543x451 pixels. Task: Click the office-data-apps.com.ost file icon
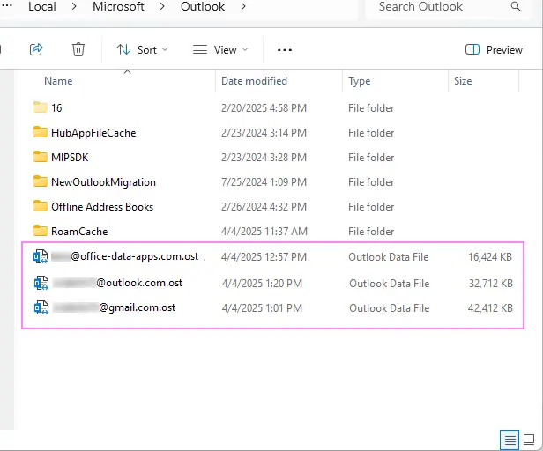(41, 257)
